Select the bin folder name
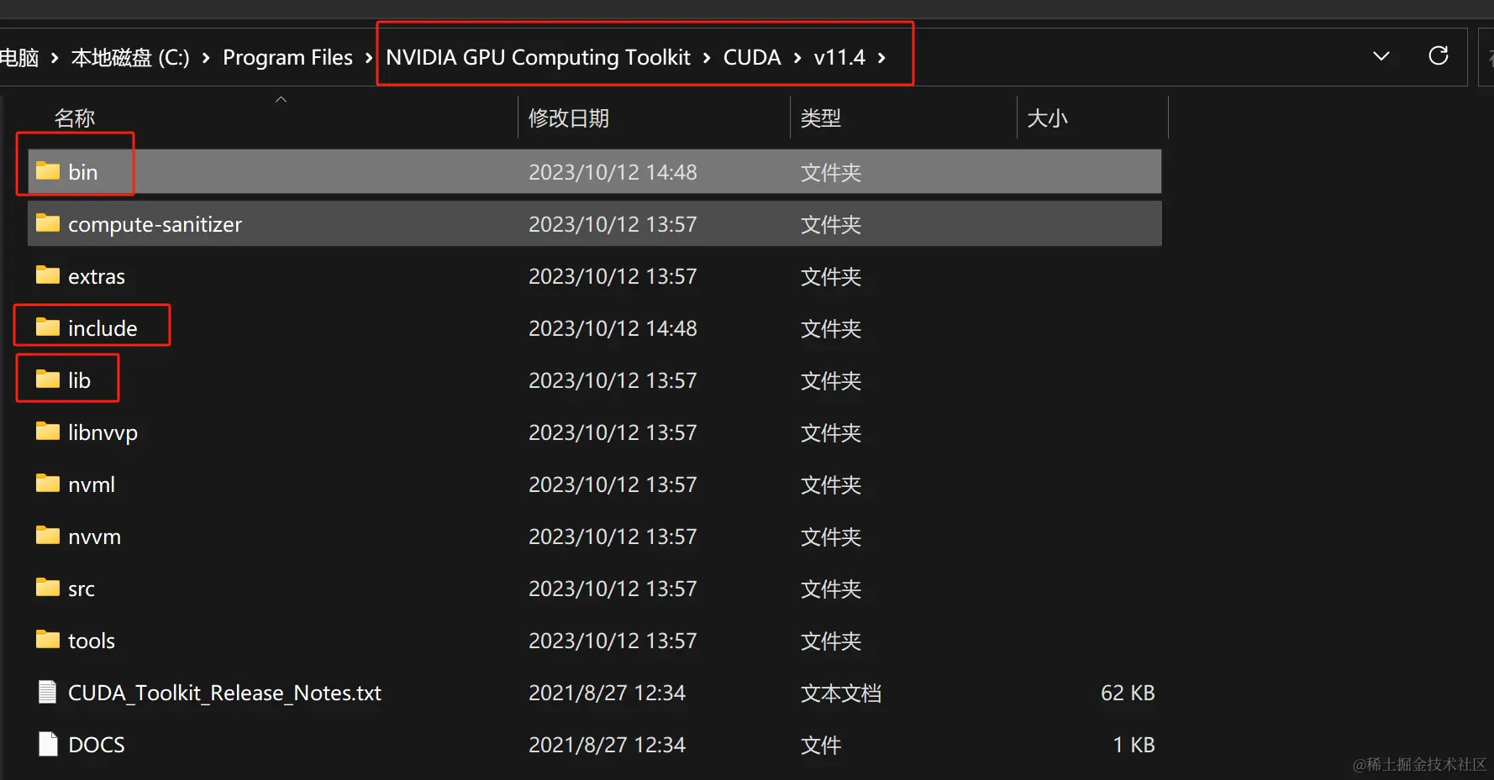This screenshot has height=780, width=1494. click(x=83, y=172)
